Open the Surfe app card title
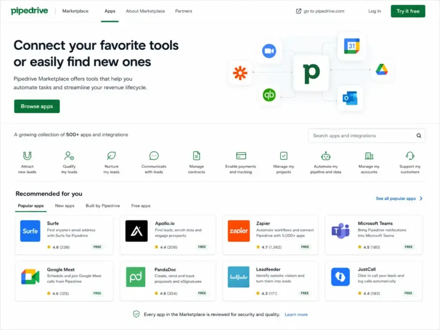 [x=53, y=223]
